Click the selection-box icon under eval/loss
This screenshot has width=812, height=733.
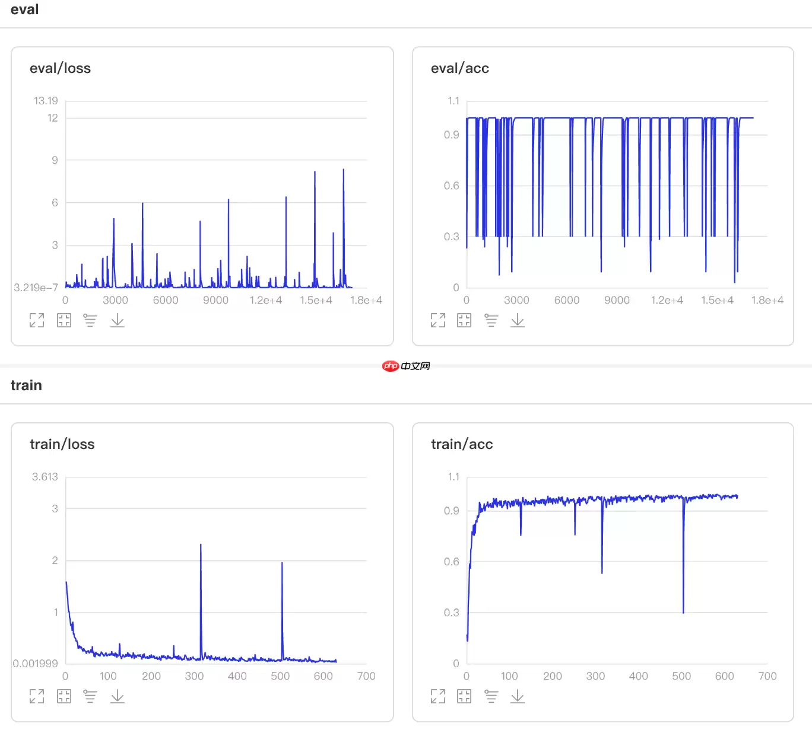point(64,321)
